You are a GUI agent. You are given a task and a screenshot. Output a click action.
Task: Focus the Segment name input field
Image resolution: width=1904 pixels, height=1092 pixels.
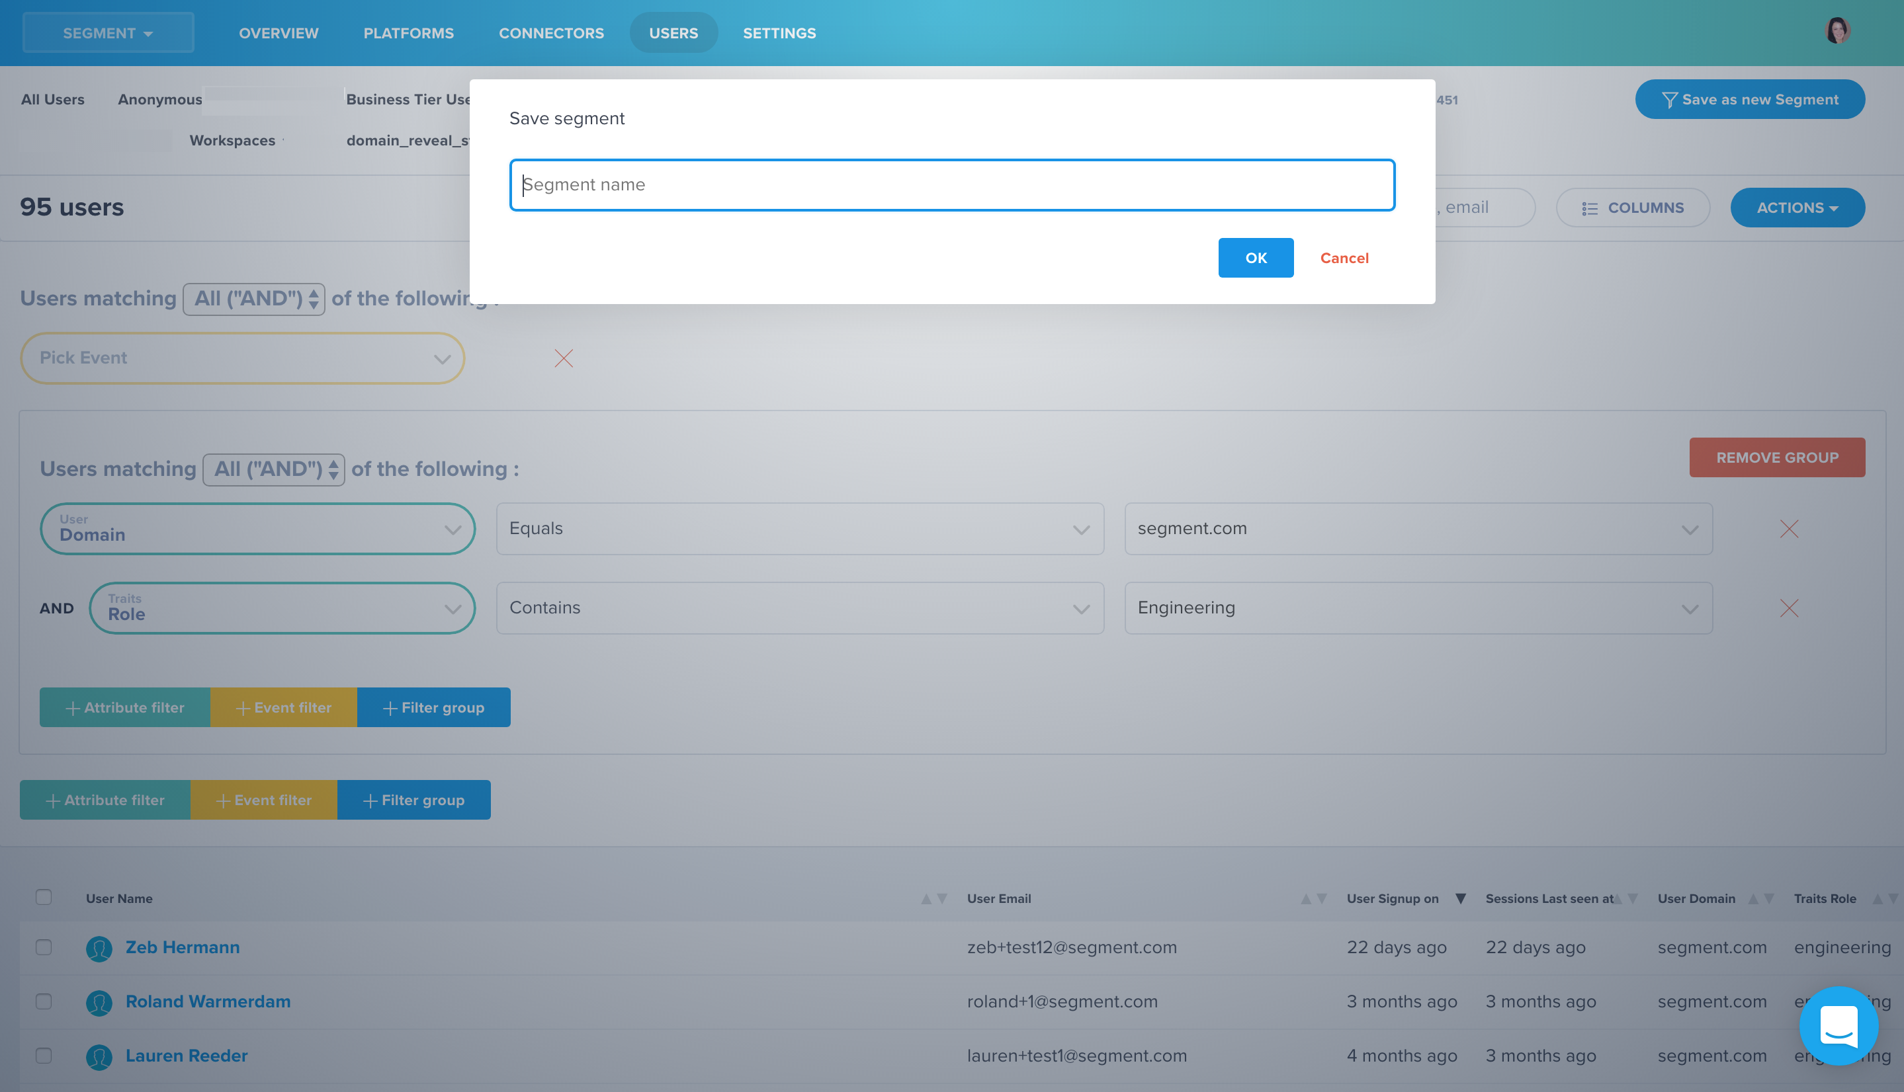coord(951,184)
